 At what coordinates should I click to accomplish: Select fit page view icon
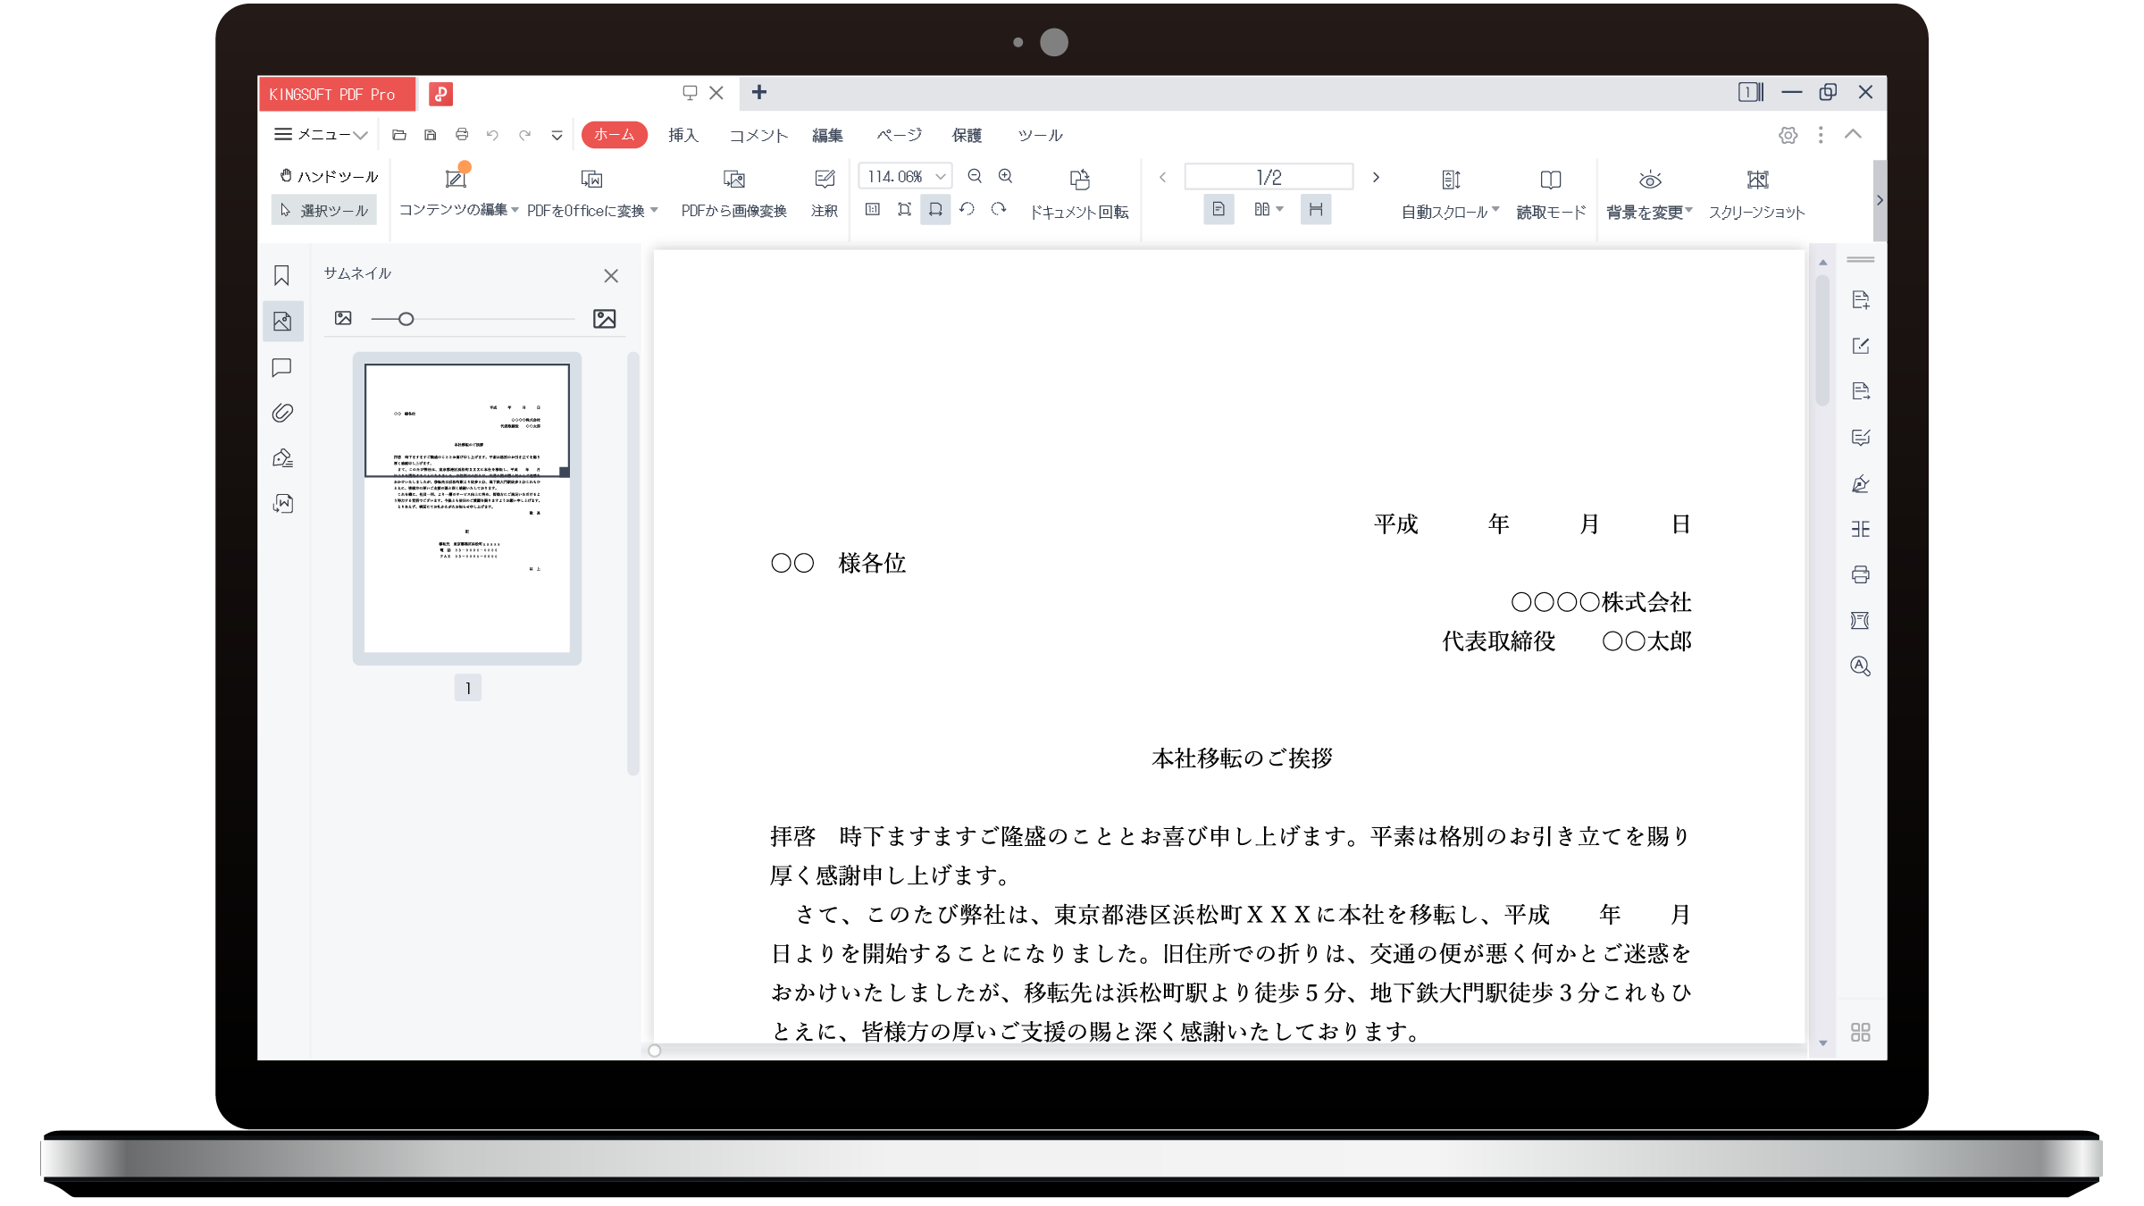click(904, 209)
